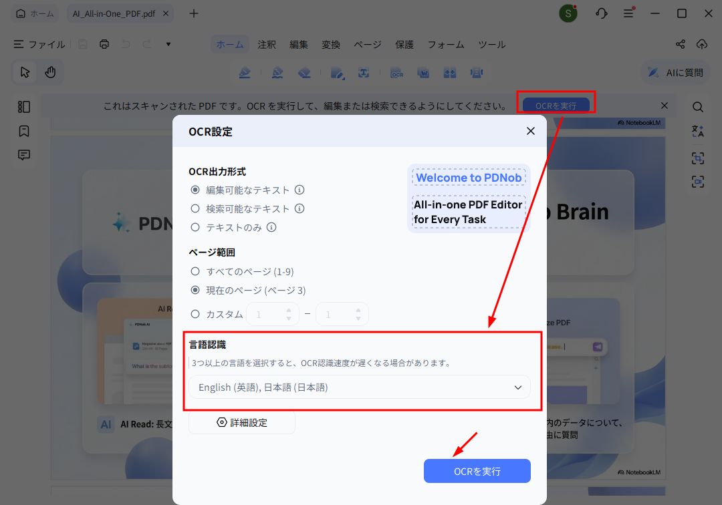Open the green S user account avatar
This screenshot has height=505, width=722.
(568, 13)
